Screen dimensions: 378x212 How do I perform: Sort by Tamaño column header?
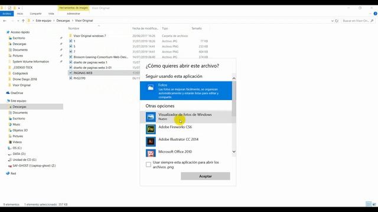point(197,28)
